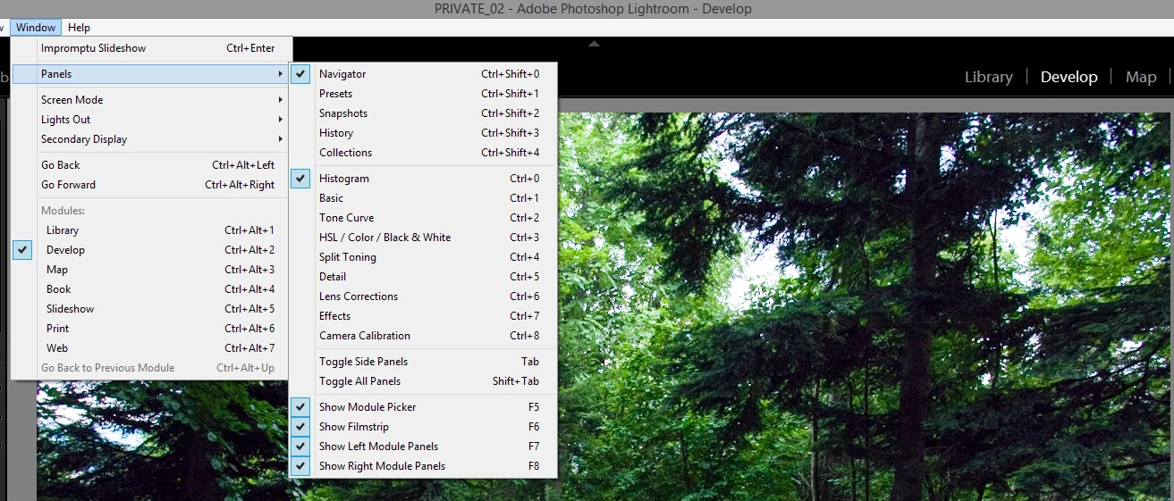Select checked Develop module menu entry

coord(150,250)
